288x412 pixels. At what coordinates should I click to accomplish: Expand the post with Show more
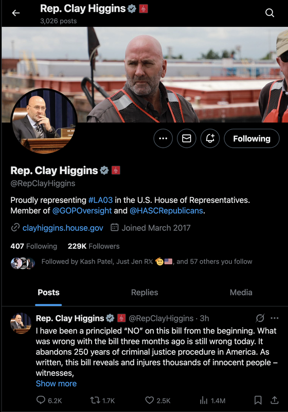[x=56, y=384]
